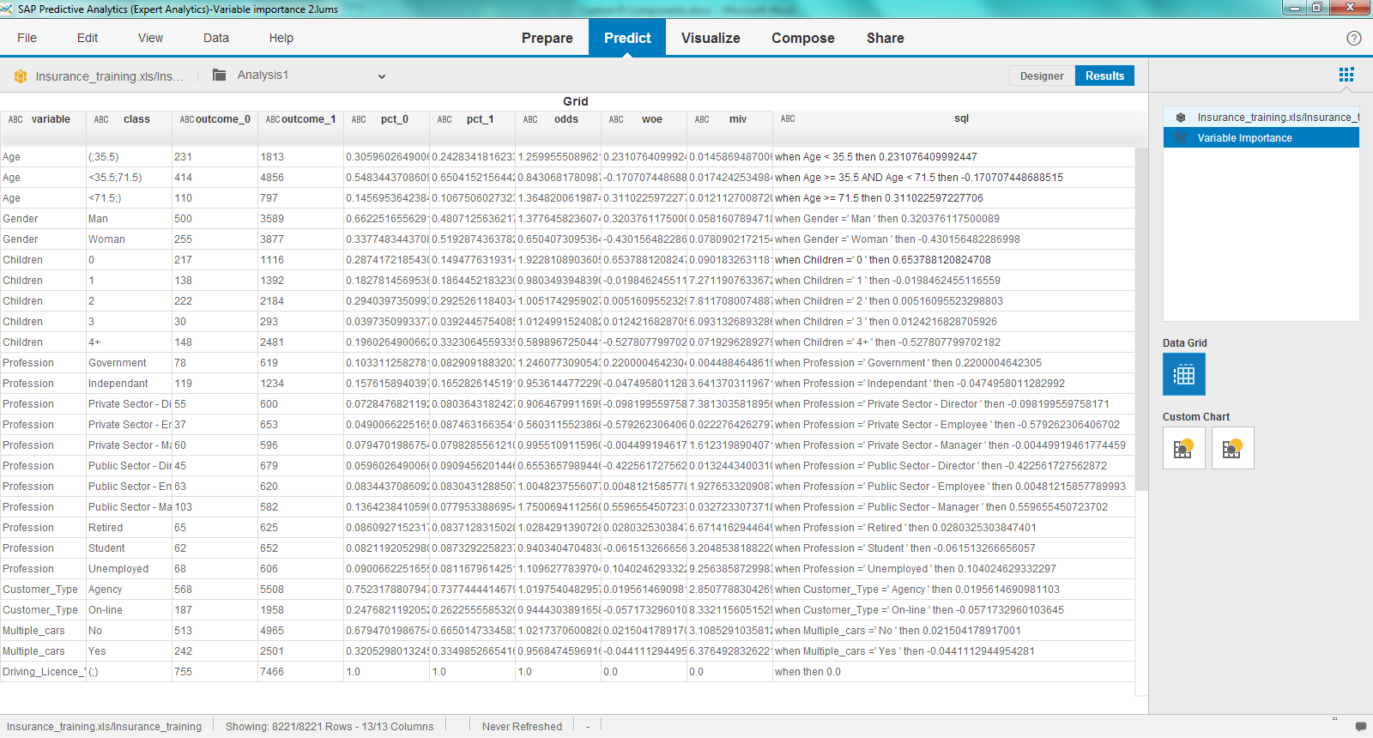Click the 'Showing: 8221/8221 Rows' status entry
This screenshot has height=738, width=1373.
(x=330, y=726)
